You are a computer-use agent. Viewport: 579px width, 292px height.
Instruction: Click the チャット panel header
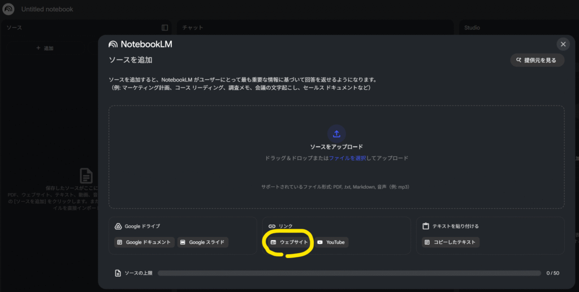click(192, 28)
